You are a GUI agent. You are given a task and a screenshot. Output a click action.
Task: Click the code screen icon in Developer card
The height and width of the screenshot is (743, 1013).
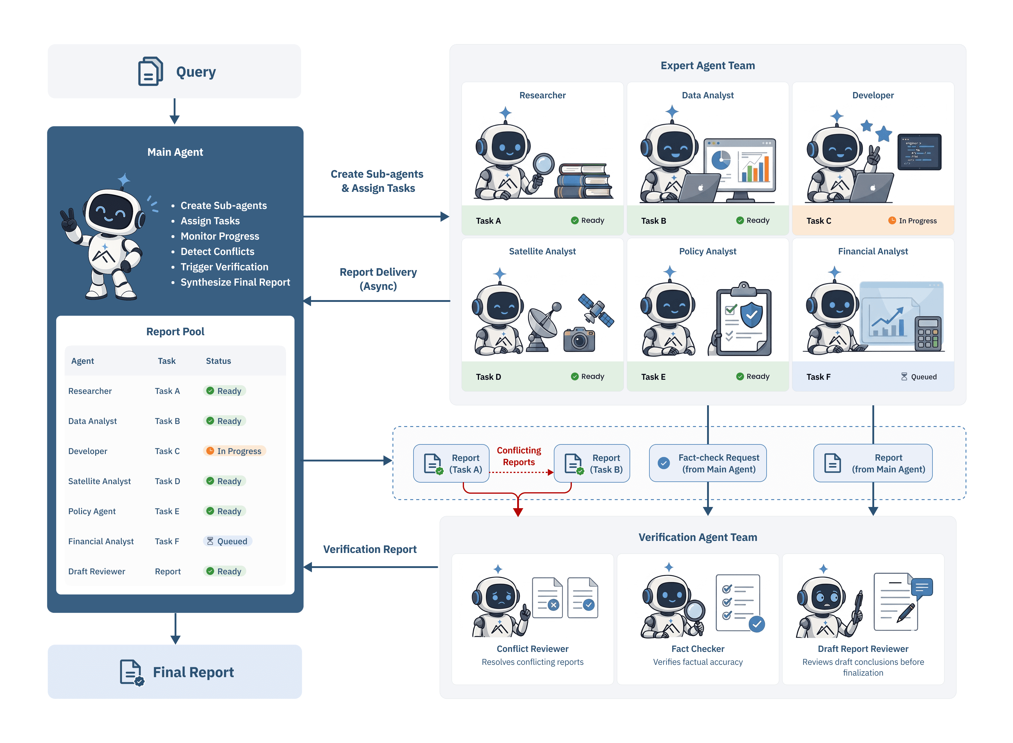point(920,152)
